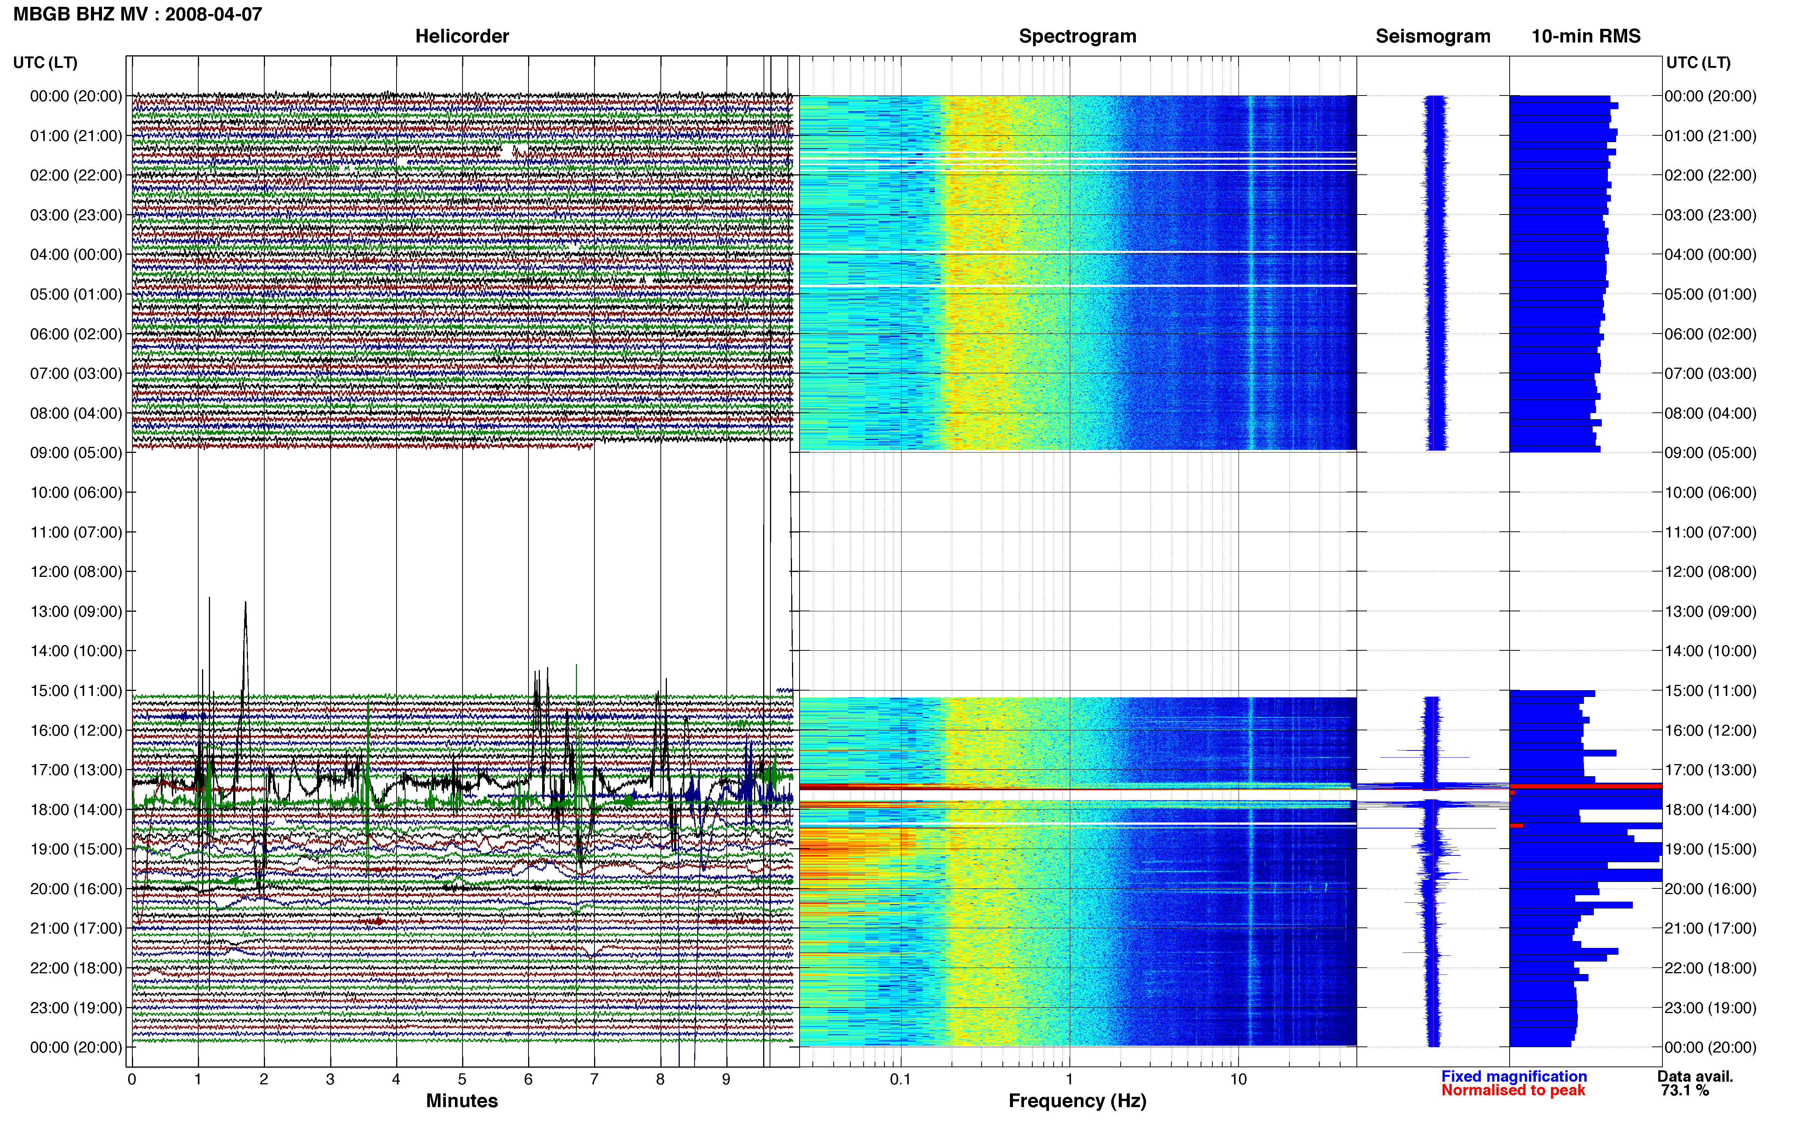Click the left 'UTC (LT)' axis label

(x=45, y=63)
